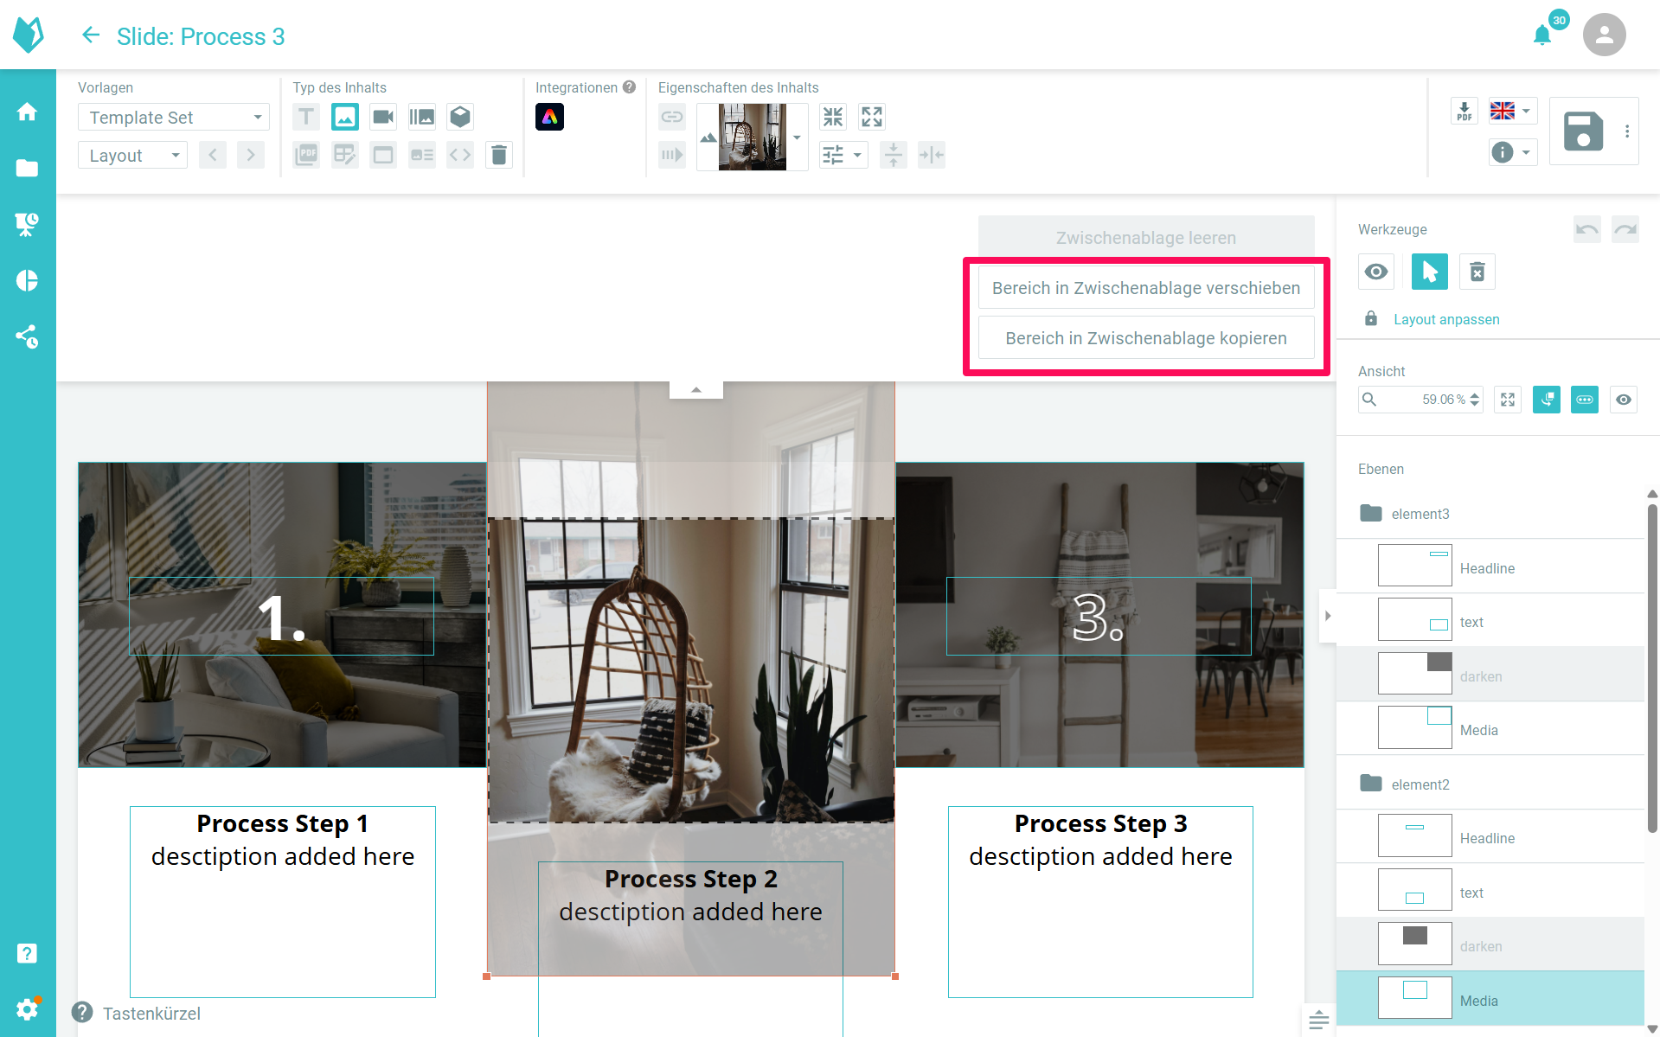Download the slide as PDF
Image resolution: width=1660 pixels, height=1037 pixels.
point(1464,112)
